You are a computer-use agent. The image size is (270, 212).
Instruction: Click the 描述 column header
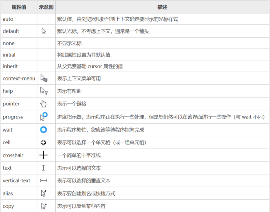point(162,7)
